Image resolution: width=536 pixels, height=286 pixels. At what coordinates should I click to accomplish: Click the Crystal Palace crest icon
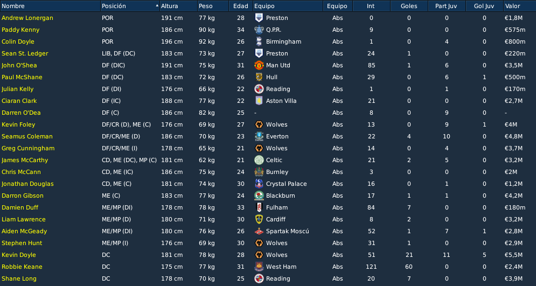pos(259,184)
